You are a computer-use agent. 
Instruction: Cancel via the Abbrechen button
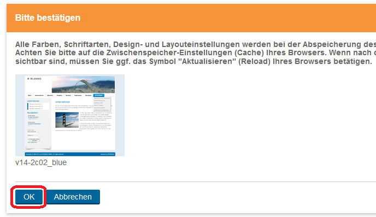tap(73, 197)
